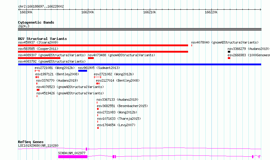Click the pair of small SCN9A exons
The image size is (270, 160).
click(x=114, y=157)
